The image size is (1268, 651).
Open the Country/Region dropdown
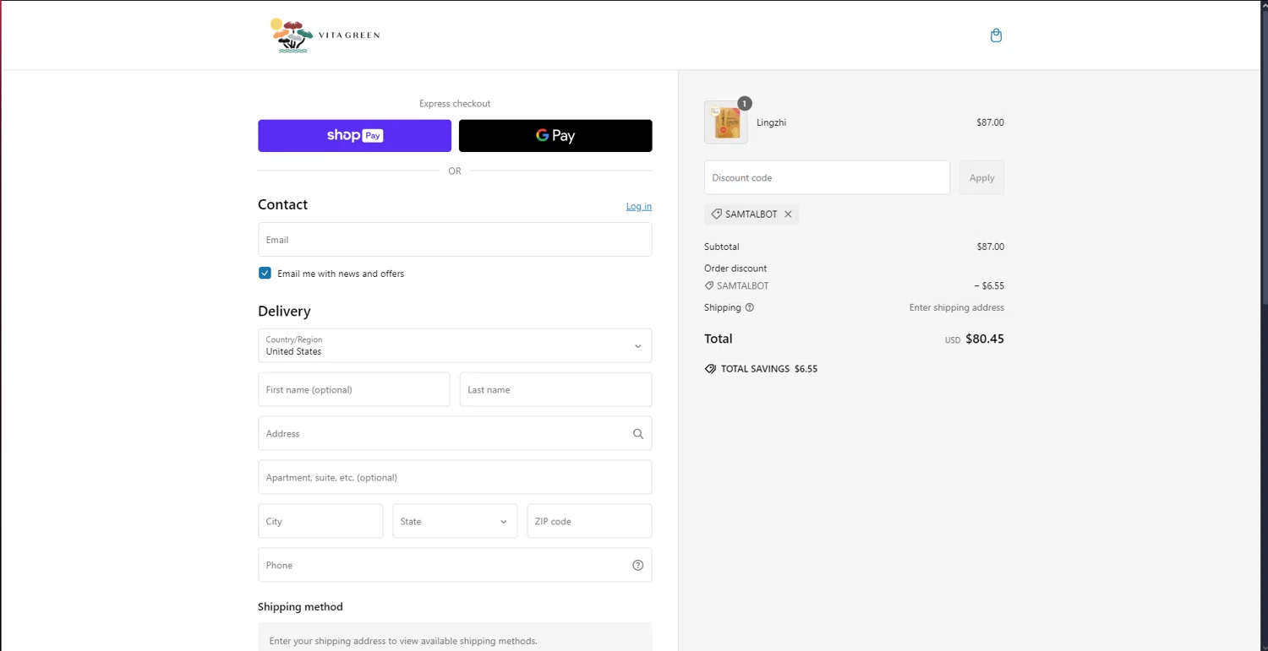click(x=455, y=346)
